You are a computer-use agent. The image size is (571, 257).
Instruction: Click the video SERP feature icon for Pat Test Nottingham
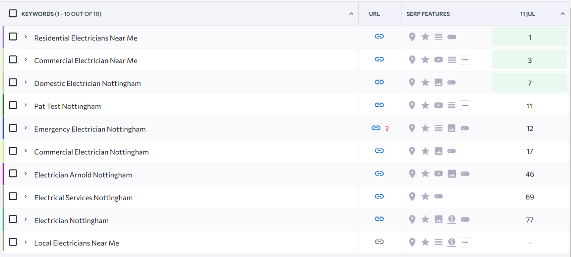(x=438, y=105)
